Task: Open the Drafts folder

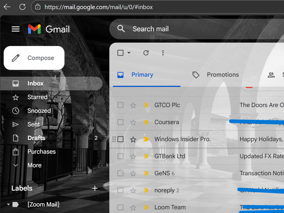Action: pos(36,138)
